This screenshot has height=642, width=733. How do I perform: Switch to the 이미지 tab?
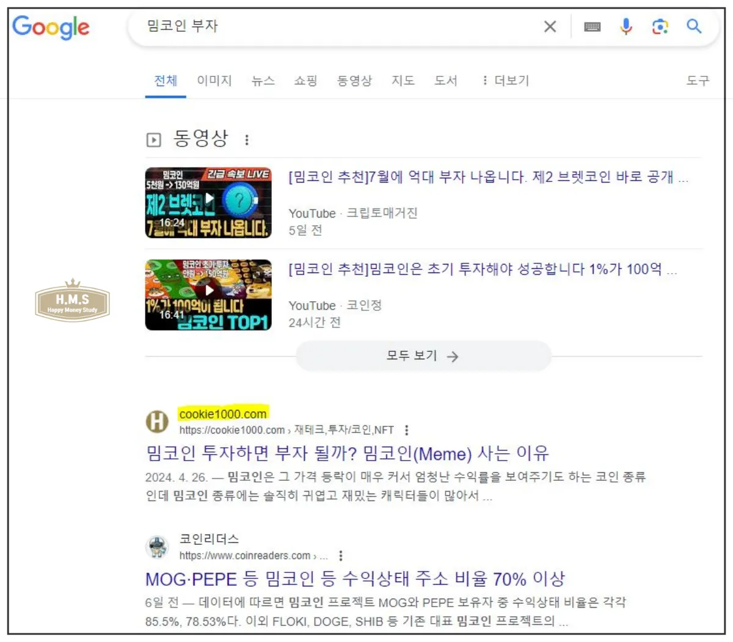(214, 81)
